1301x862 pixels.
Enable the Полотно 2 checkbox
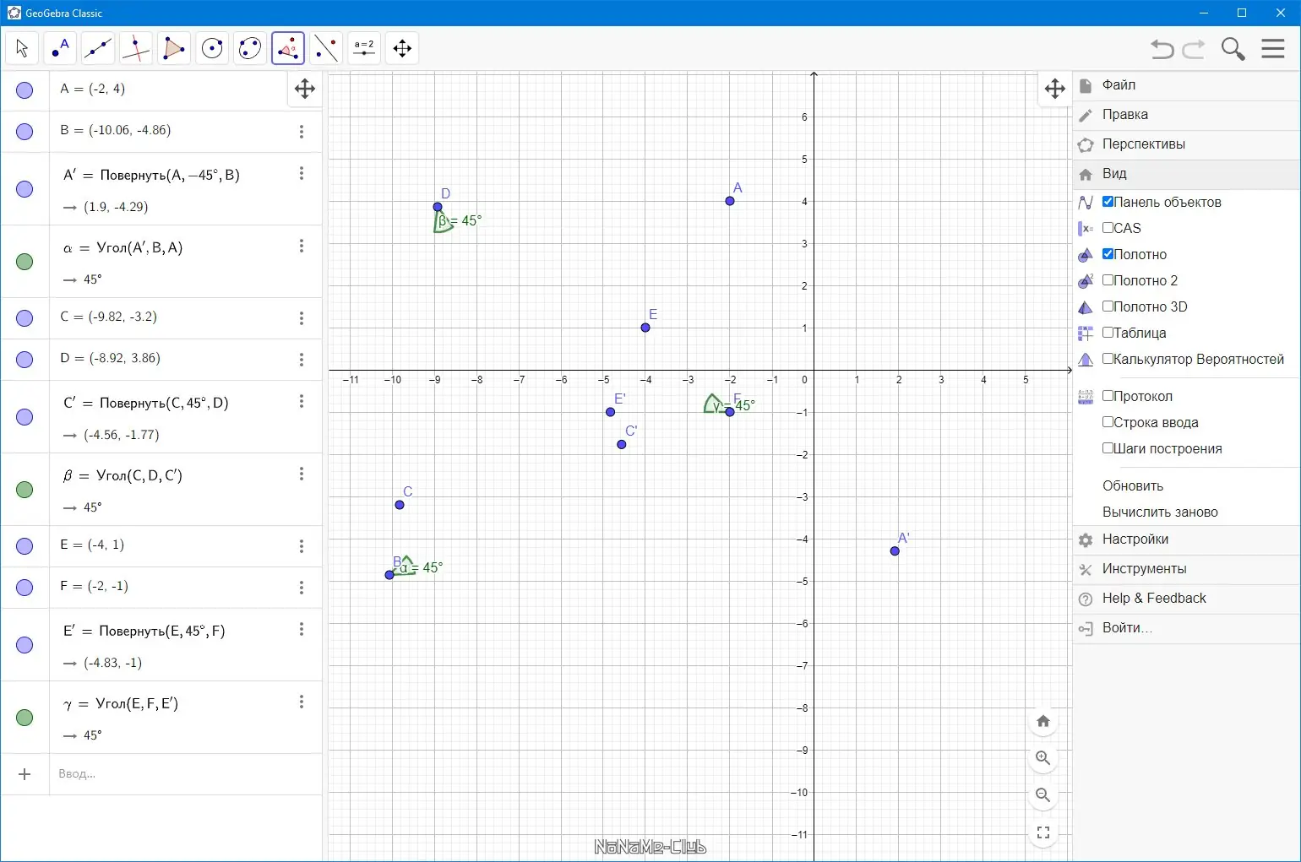1108,280
